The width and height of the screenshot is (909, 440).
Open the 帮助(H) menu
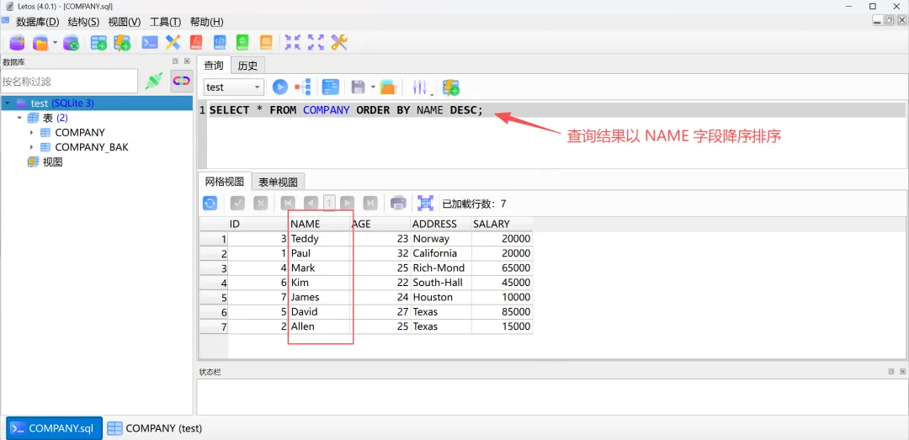tap(206, 22)
